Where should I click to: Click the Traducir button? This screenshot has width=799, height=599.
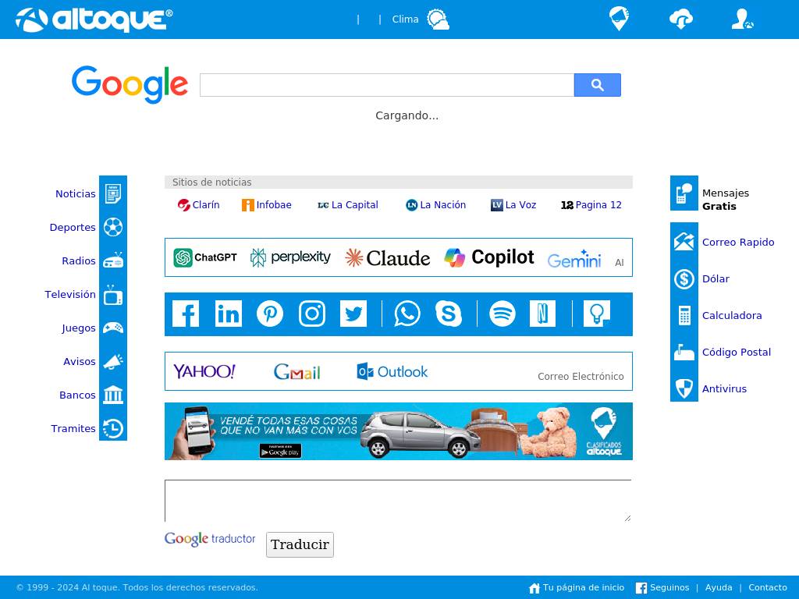click(300, 544)
